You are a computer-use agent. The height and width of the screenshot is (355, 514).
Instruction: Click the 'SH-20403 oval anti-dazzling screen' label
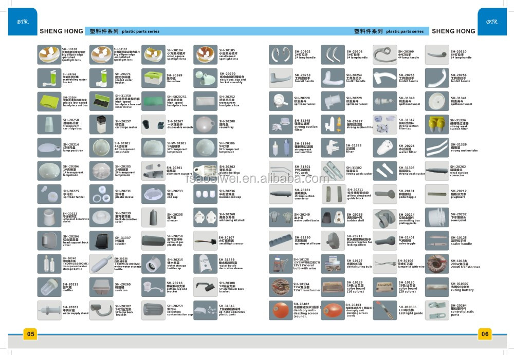click(x=359, y=310)
